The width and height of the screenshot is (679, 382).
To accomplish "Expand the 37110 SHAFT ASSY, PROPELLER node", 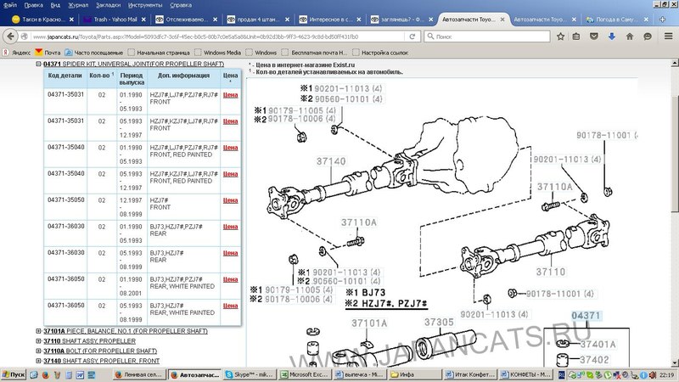I will pyautogui.click(x=38, y=341).
